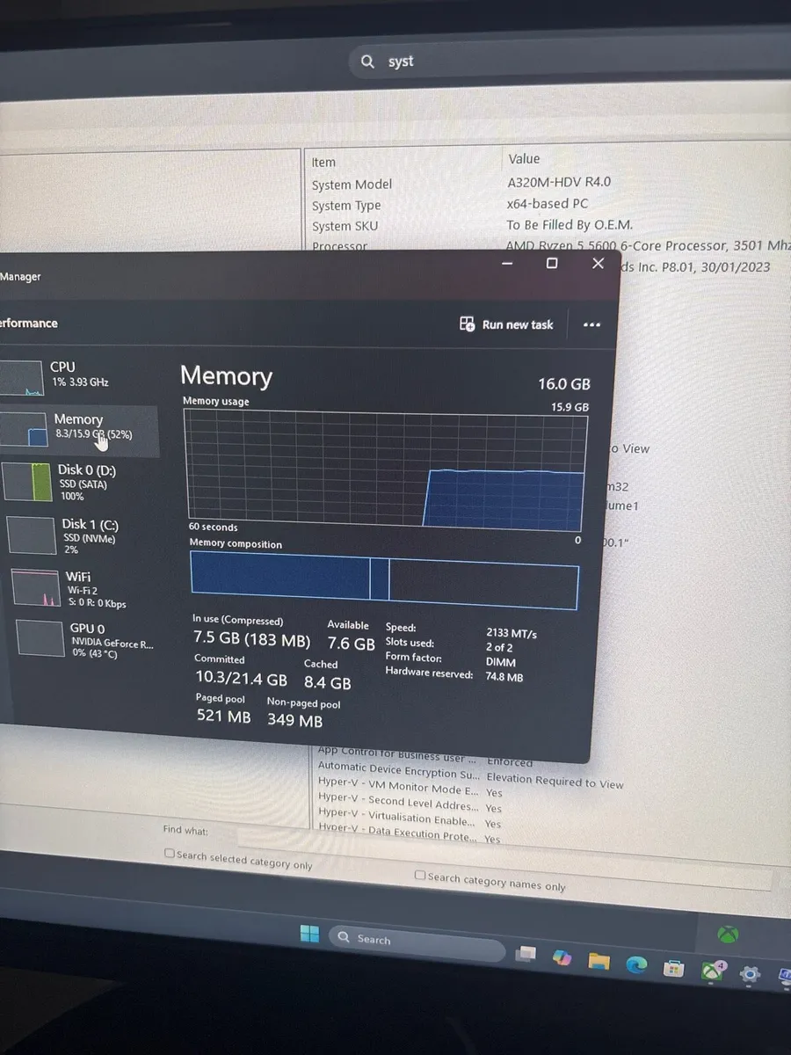791x1055 pixels.
Task: Launch Microsoft Edge from taskbar
Action: pyautogui.click(x=636, y=964)
